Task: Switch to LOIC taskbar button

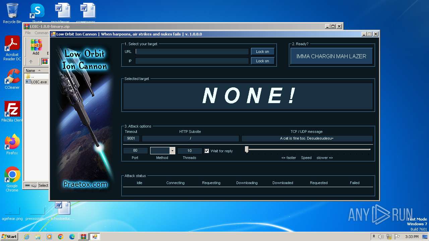Action: [x=95, y=237]
